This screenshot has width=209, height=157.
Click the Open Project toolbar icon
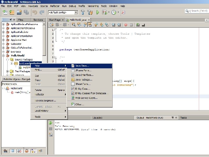[19, 13]
